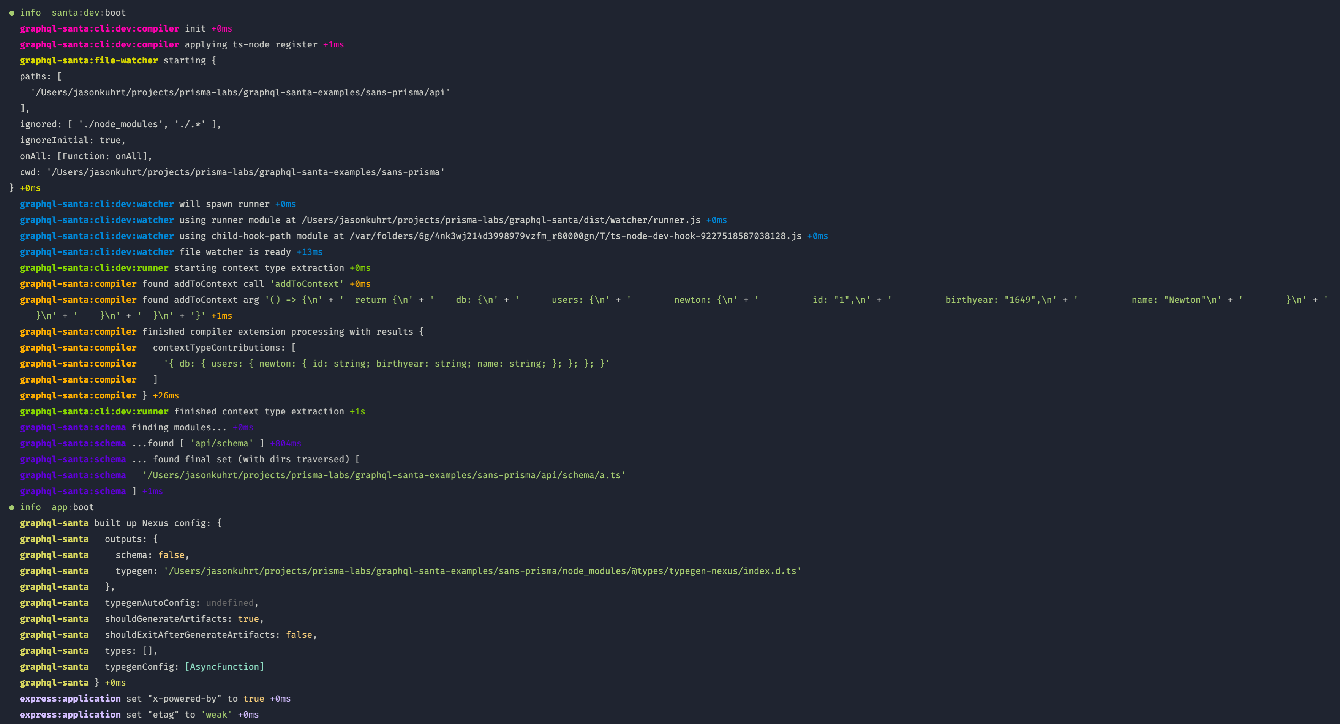Click the "file watcher is ready" message

(235, 252)
